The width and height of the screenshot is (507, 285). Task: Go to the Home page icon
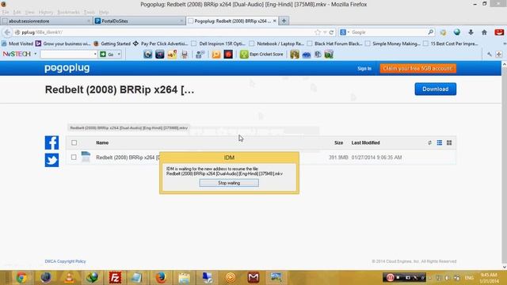(x=484, y=32)
